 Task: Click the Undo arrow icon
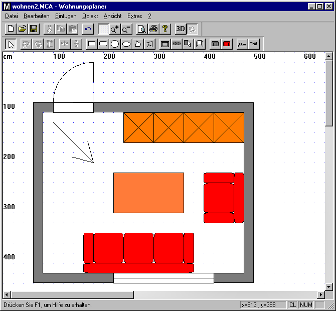click(x=88, y=29)
